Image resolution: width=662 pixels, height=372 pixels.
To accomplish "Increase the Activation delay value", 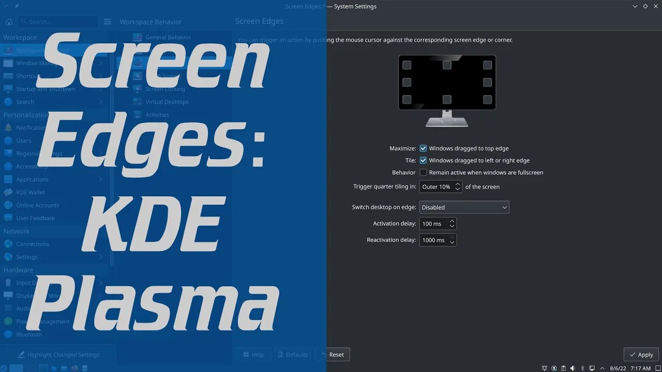I will pos(452,221).
